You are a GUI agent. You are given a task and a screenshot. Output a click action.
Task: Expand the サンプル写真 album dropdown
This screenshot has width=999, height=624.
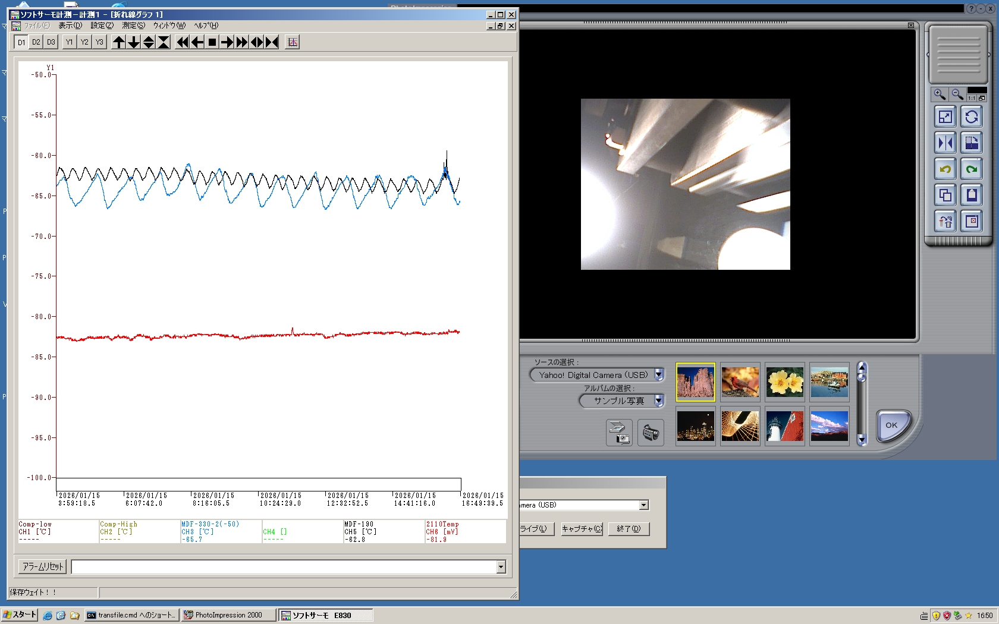659,401
